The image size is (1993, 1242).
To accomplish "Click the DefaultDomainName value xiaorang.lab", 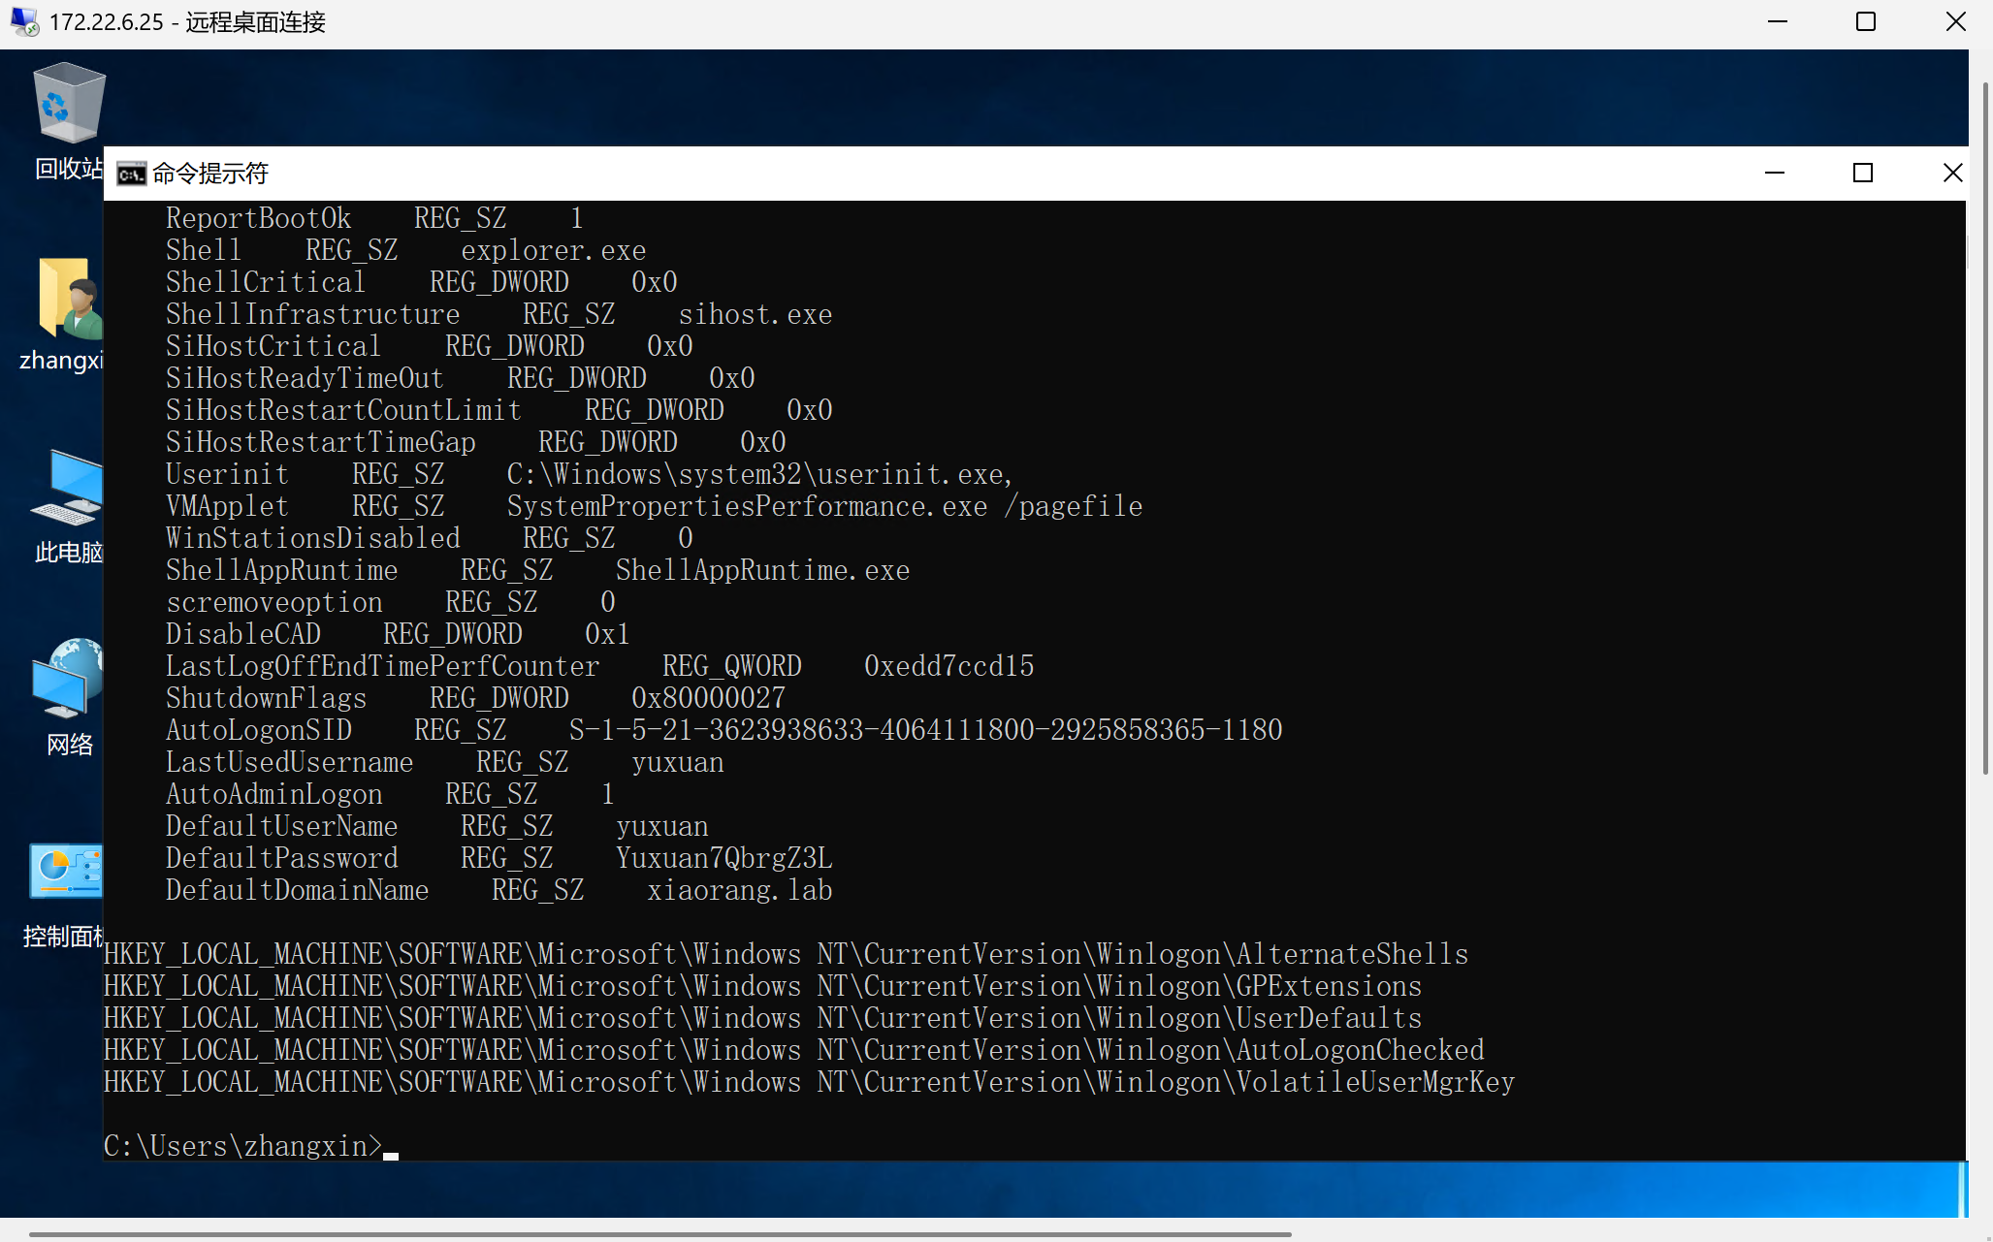I will (740, 890).
